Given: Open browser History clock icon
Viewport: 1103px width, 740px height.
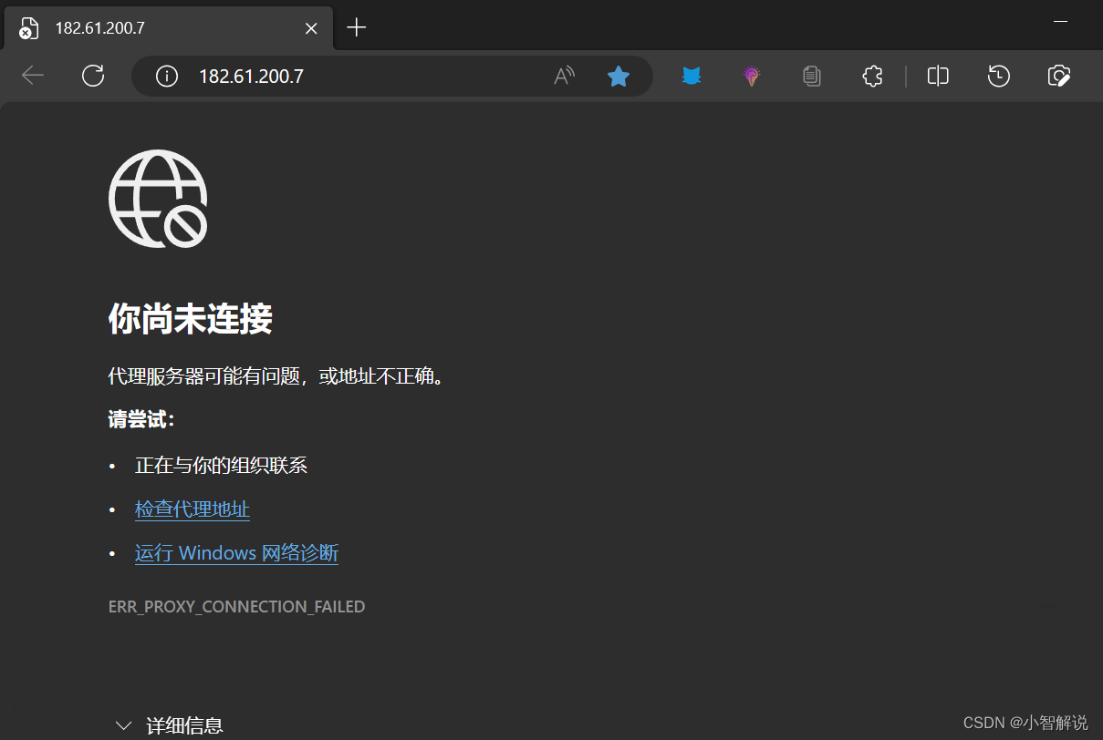Looking at the screenshot, I should 999,77.
